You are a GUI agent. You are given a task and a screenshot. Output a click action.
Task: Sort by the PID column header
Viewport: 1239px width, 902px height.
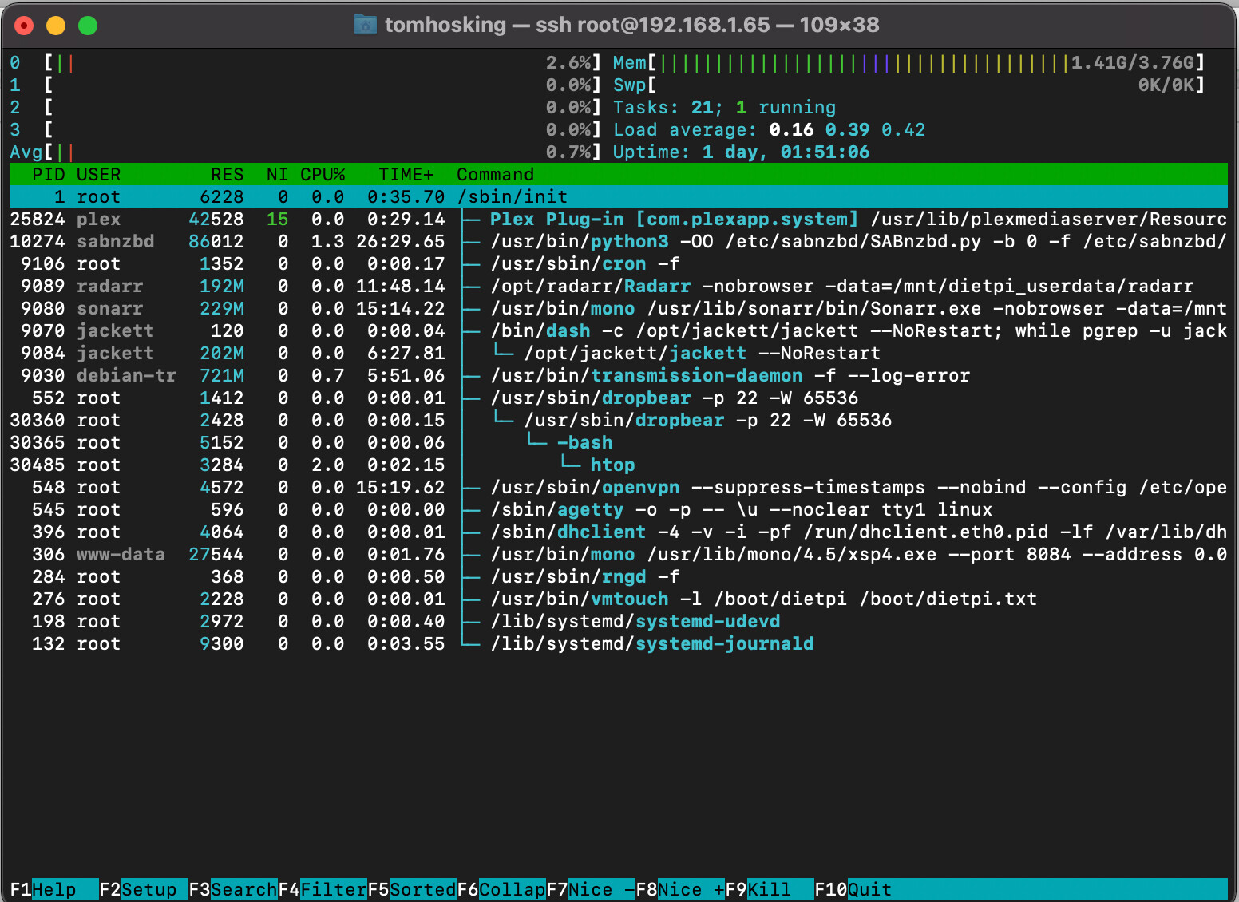pos(48,174)
